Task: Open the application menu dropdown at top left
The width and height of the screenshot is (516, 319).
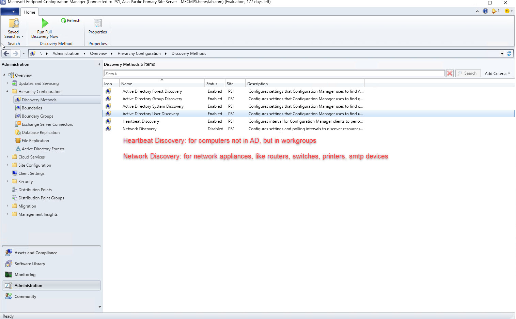Action: (x=10, y=11)
